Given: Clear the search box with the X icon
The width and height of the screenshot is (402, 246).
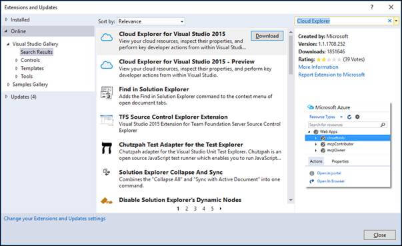Looking at the screenshot, I should (x=389, y=21).
